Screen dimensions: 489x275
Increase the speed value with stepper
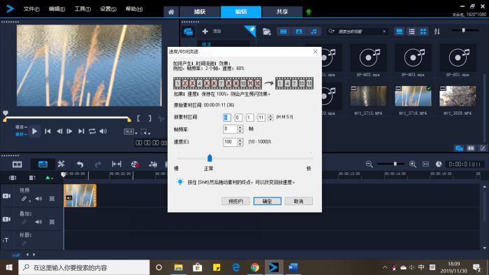(240, 140)
